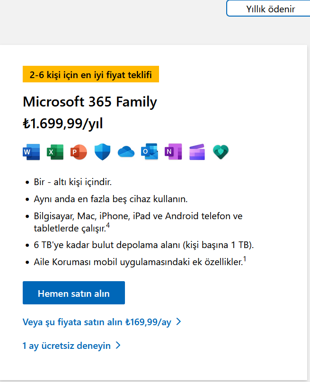The image size is (310, 382).
Task: Click the Excel app icon
Action: (55, 152)
